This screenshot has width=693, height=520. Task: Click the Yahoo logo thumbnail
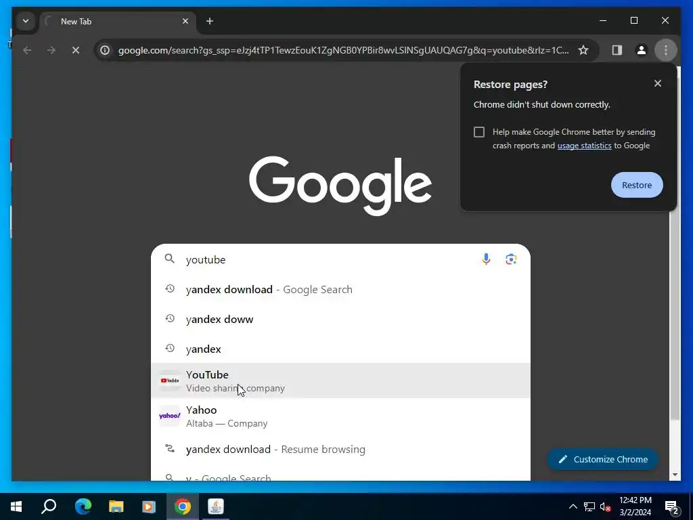point(170,416)
